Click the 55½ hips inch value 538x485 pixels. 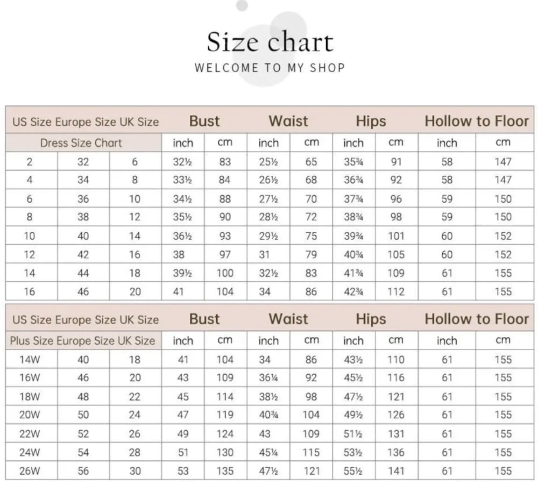tap(353, 471)
